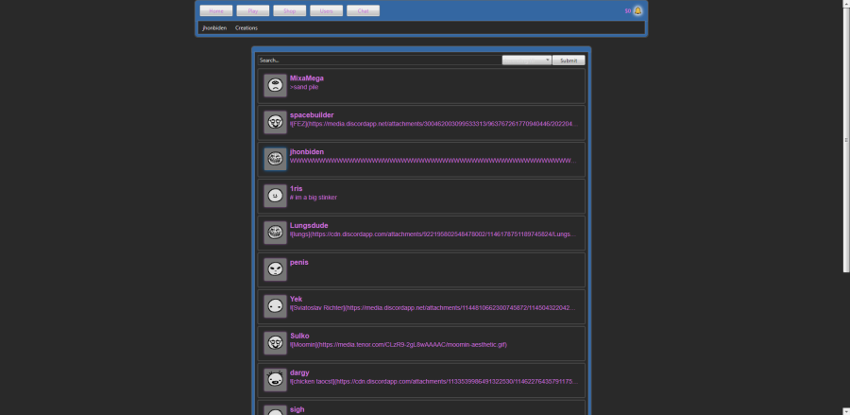Click dargy's avatar icon
850x415 pixels.
click(275, 380)
